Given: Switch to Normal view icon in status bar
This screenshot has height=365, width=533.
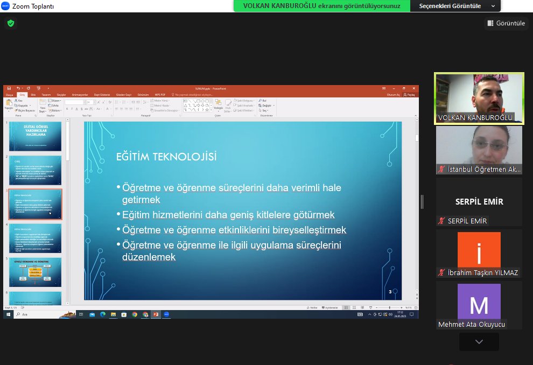Looking at the screenshot, I should point(346,307).
